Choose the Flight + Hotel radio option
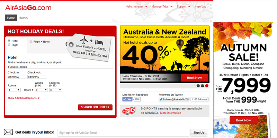Image resolution: width=277 pixels, height=138 pixels. 31,42
